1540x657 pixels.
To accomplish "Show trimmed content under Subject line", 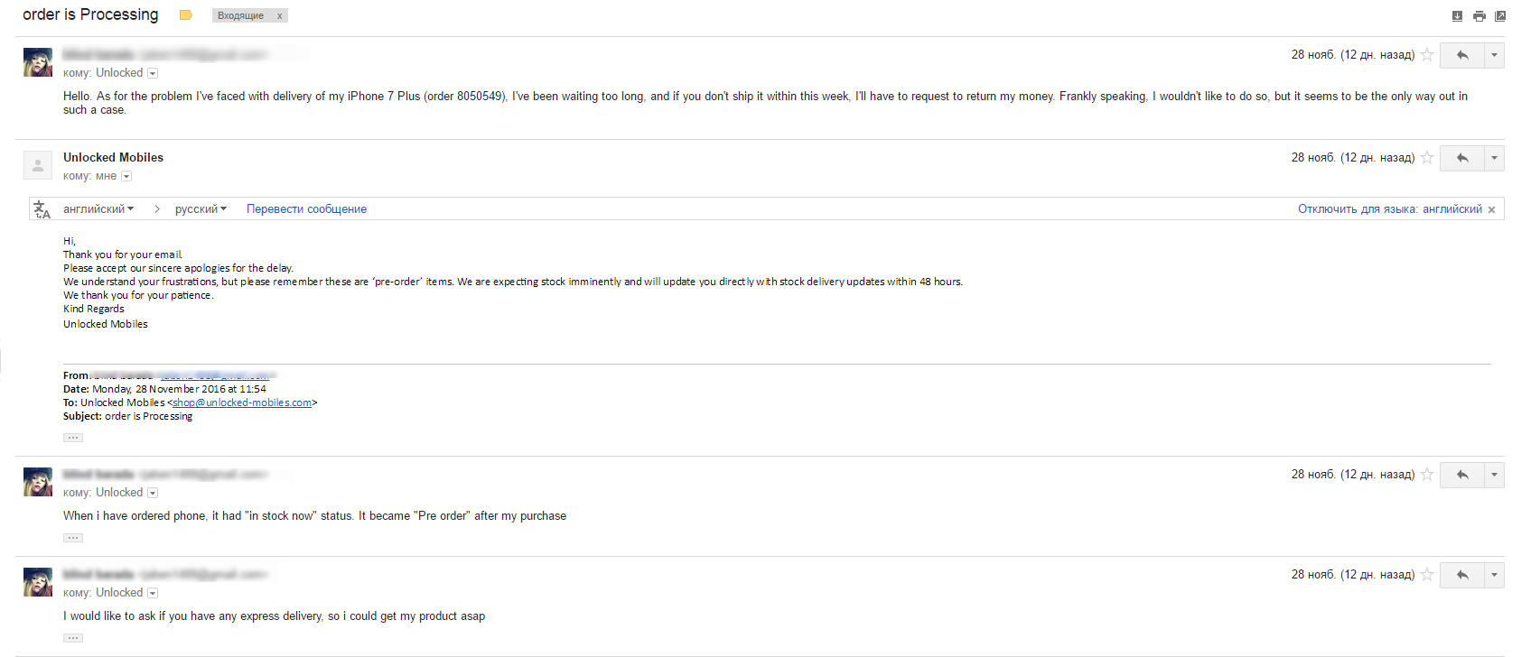I will [x=73, y=438].
